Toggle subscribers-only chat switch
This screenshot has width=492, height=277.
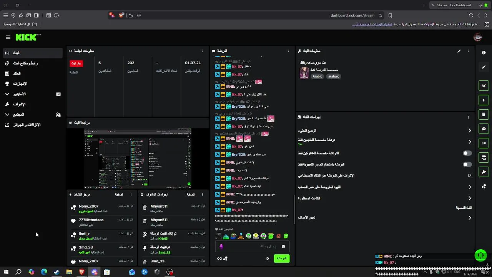click(x=467, y=153)
